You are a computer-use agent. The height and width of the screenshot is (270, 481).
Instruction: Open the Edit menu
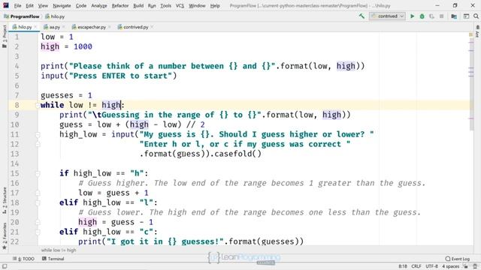[x=29, y=5]
